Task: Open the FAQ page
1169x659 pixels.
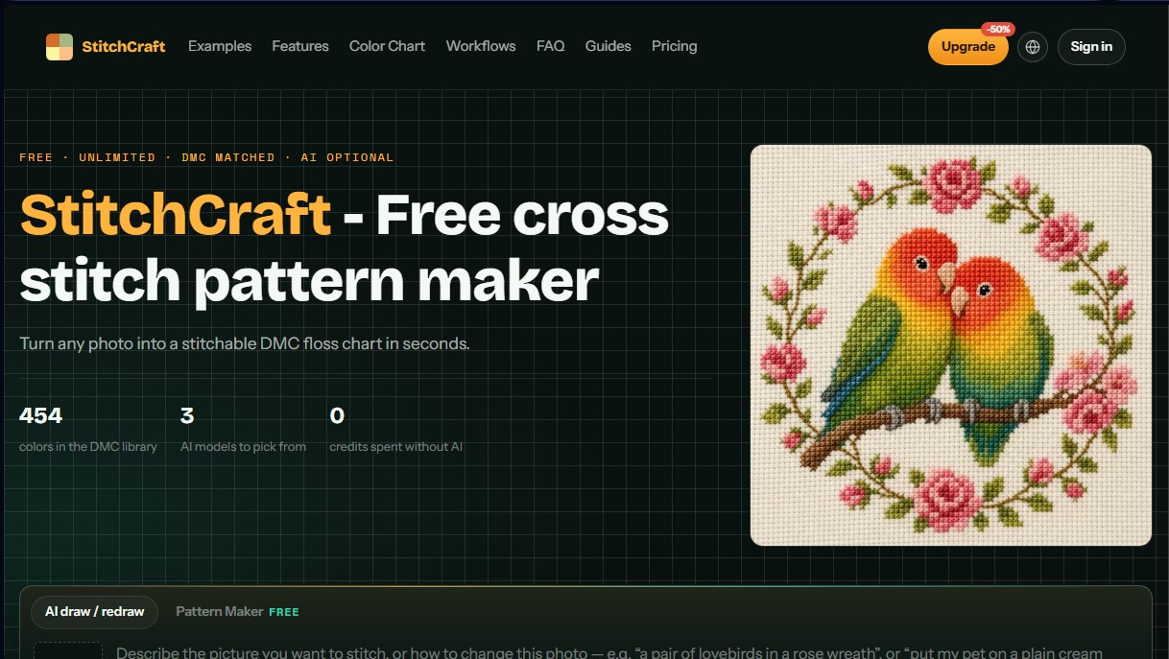Action: coord(551,46)
